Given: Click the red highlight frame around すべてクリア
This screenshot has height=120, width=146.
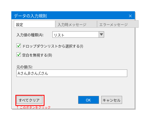Looking at the screenshot, I should point(30,100).
